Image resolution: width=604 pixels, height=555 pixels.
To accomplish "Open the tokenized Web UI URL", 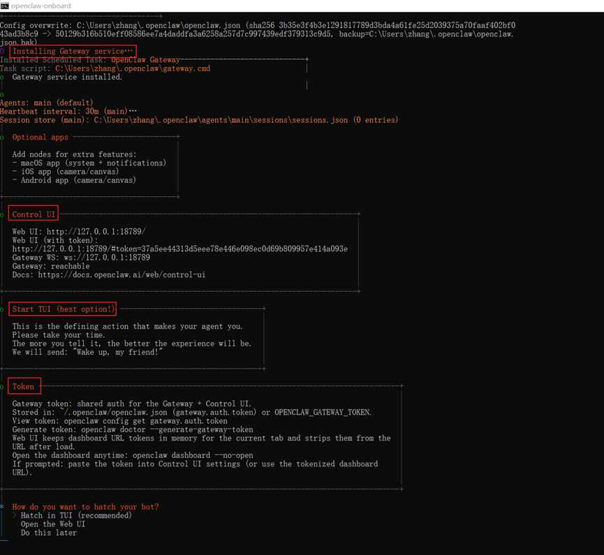I will click(179, 249).
